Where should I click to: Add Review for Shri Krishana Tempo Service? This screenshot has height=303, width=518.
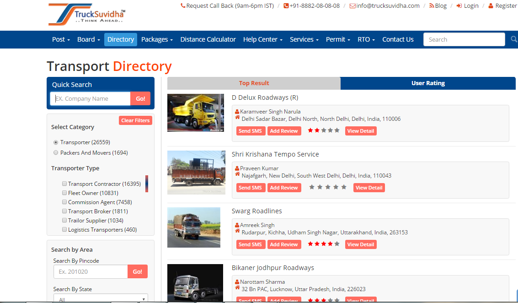284,188
